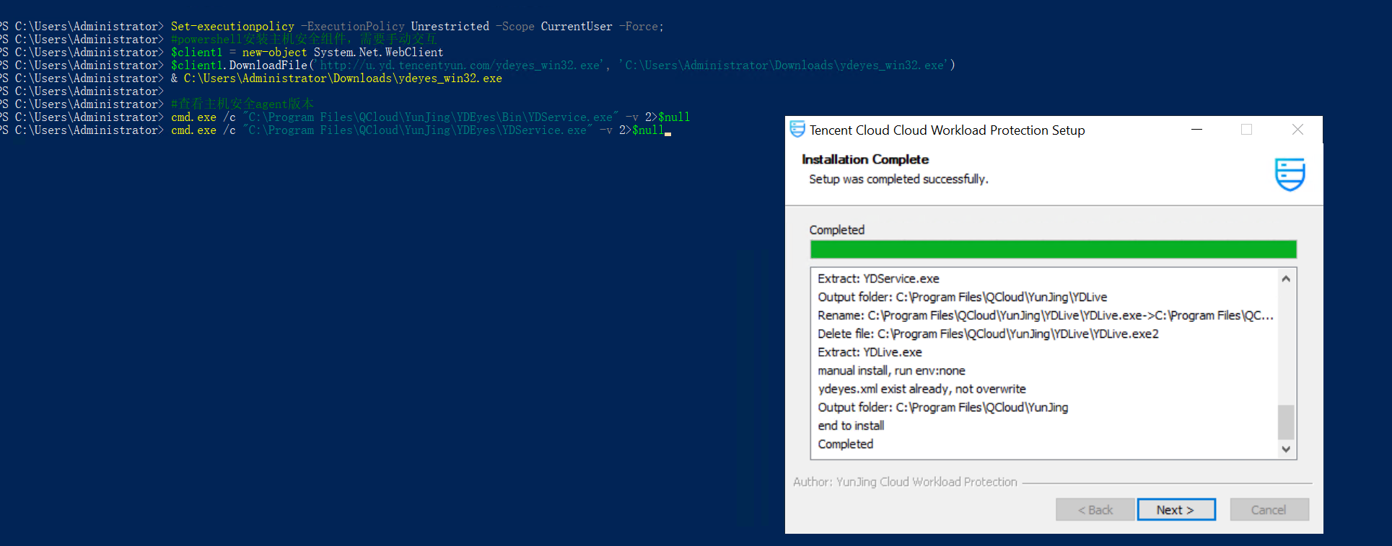Click the Tencent shield logo in installer header
The image size is (1392, 546).
coord(1290,174)
